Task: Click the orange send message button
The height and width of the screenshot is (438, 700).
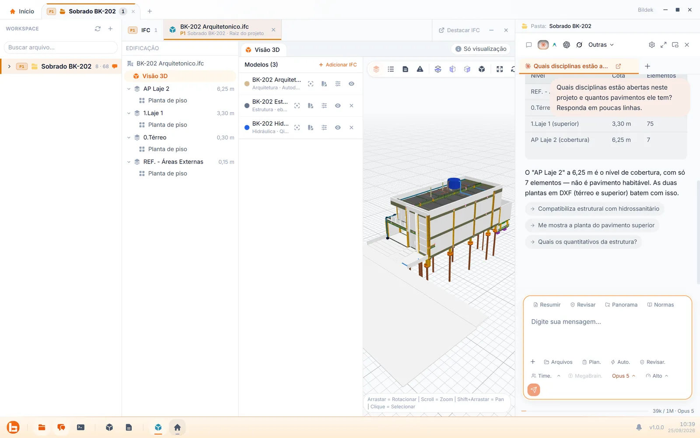Action: [x=534, y=390]
